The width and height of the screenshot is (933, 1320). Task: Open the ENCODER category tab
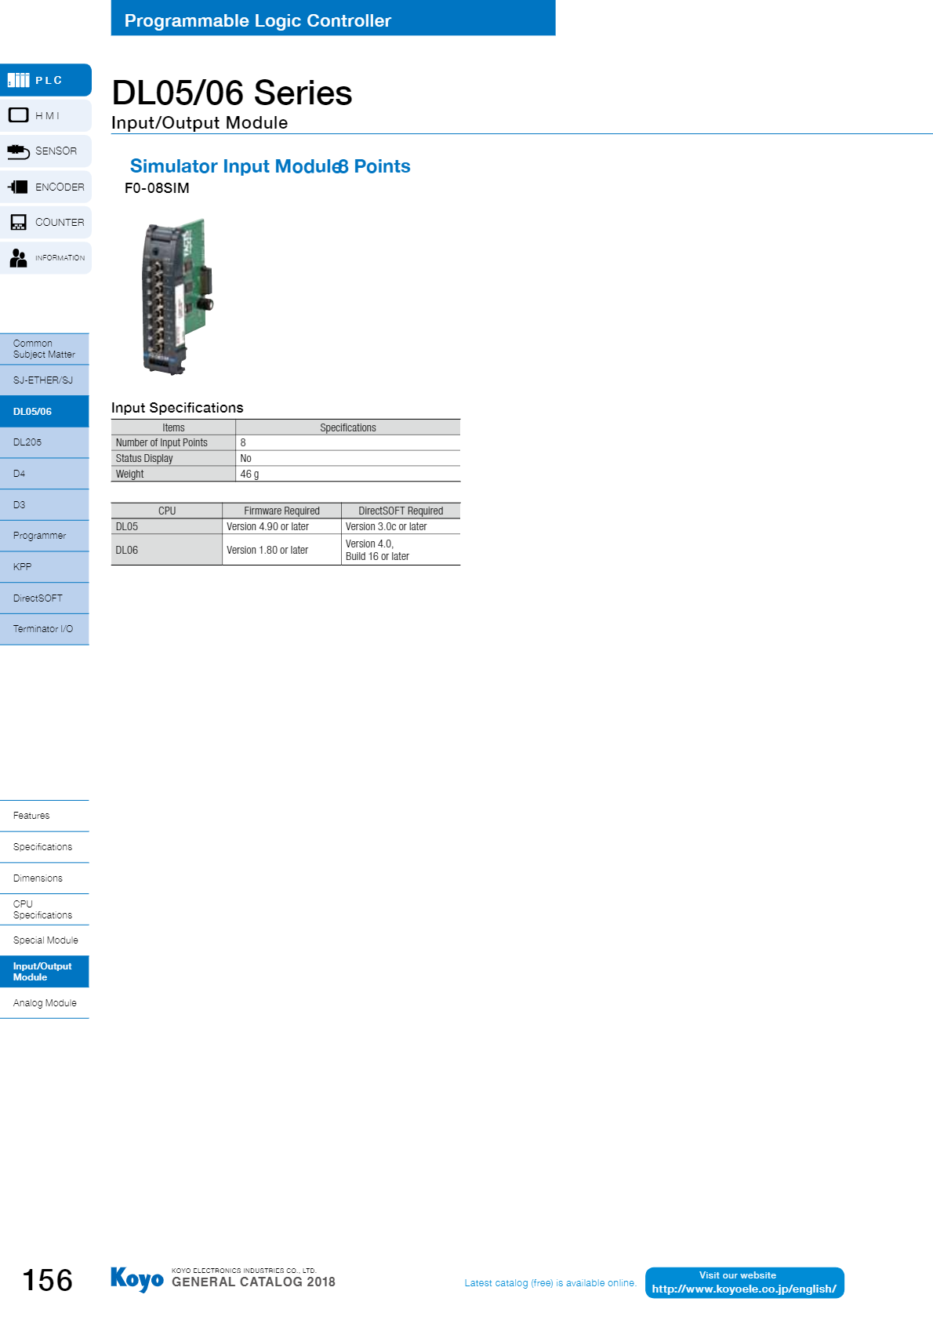pyautogui.click(x=45, y=187)
